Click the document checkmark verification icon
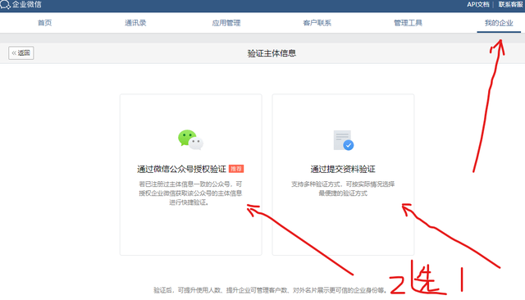 (344, 140)
